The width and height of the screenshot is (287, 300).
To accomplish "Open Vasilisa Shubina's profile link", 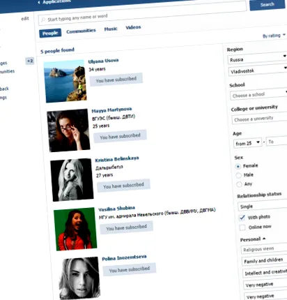I will [116, 209].
